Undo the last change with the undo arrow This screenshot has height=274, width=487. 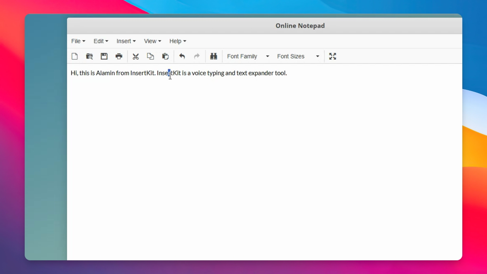click(x=182, y=56)
